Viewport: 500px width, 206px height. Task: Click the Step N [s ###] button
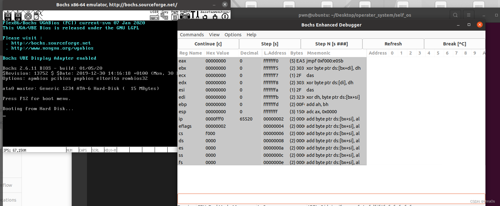(331, 44)
